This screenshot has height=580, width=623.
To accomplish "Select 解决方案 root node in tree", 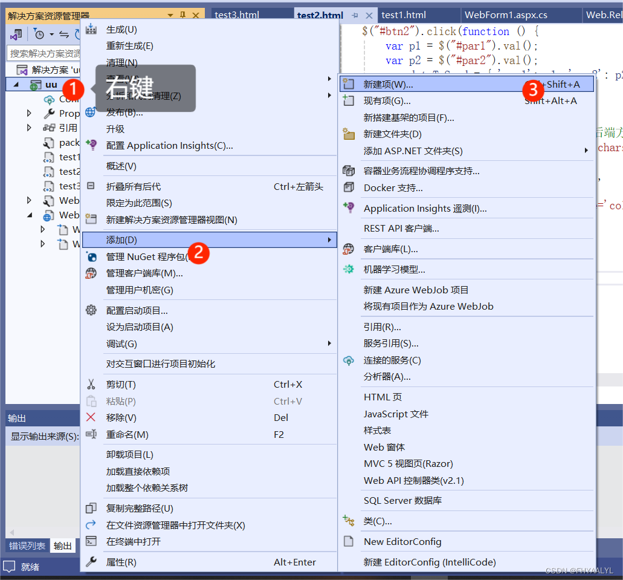I will click(x=55, y=70).
